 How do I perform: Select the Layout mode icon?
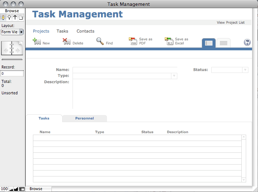(x=15, y=17)
